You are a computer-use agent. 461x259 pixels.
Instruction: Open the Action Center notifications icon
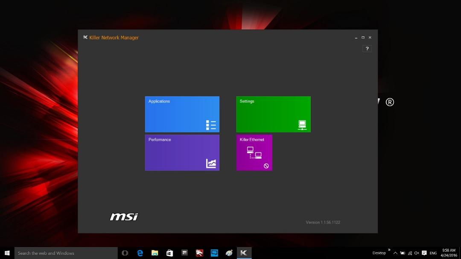click(x=424, y=253)
